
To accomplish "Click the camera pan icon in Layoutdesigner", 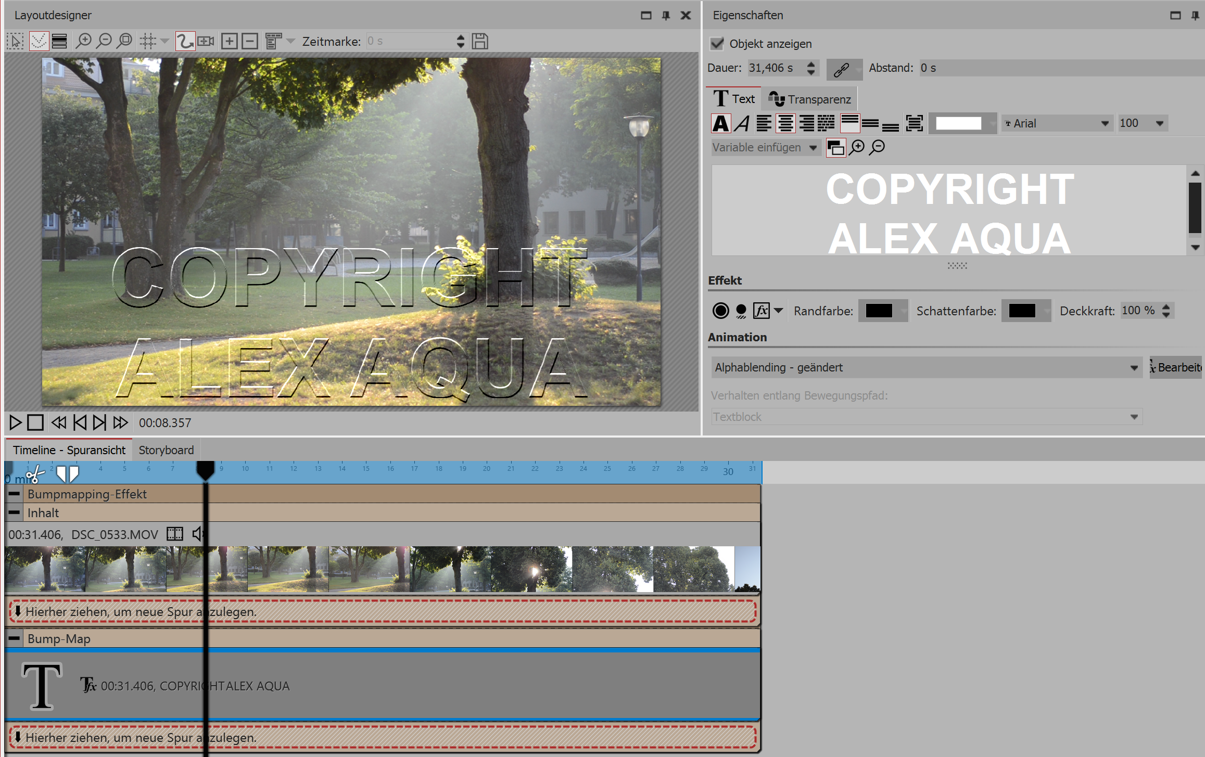I will tap(206, 41).
